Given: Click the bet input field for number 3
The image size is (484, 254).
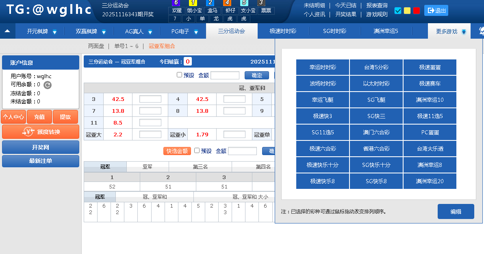Looking at the screenshot, I should pyautogui.click(x=150, y=99).
